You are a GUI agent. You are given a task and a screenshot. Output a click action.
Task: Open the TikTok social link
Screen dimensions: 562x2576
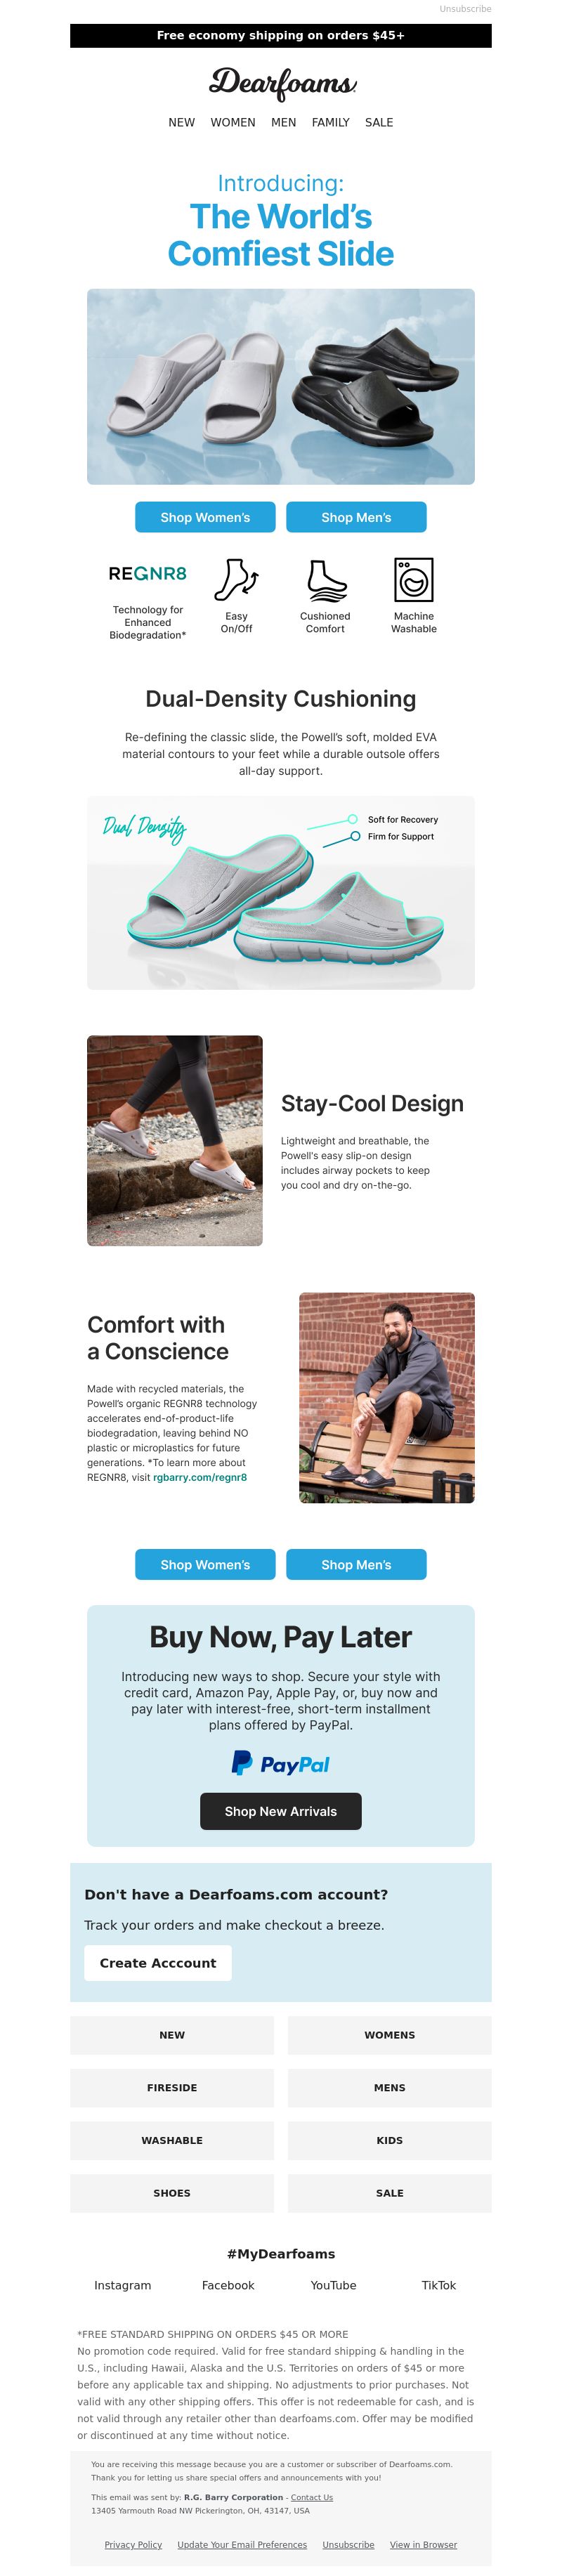(439, 2286)
